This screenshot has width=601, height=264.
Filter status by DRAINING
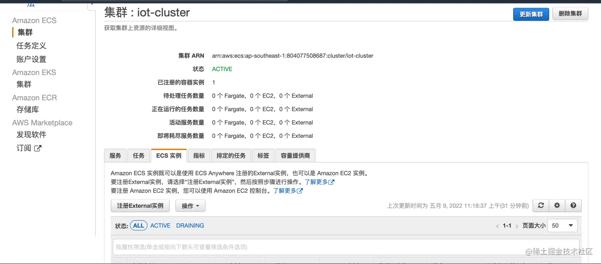tap(190, 226)
